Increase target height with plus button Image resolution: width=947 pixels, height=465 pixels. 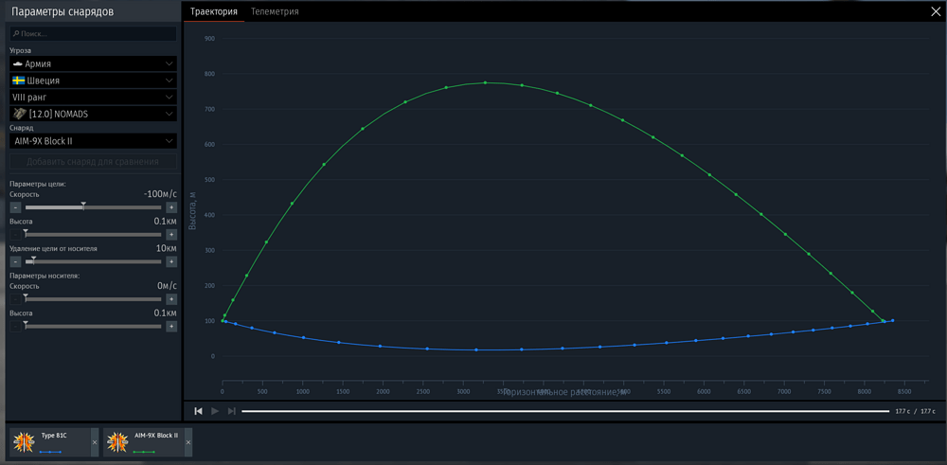tap(171, 234)
